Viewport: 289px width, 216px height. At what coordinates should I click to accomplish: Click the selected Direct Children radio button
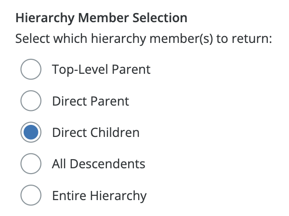30,133
